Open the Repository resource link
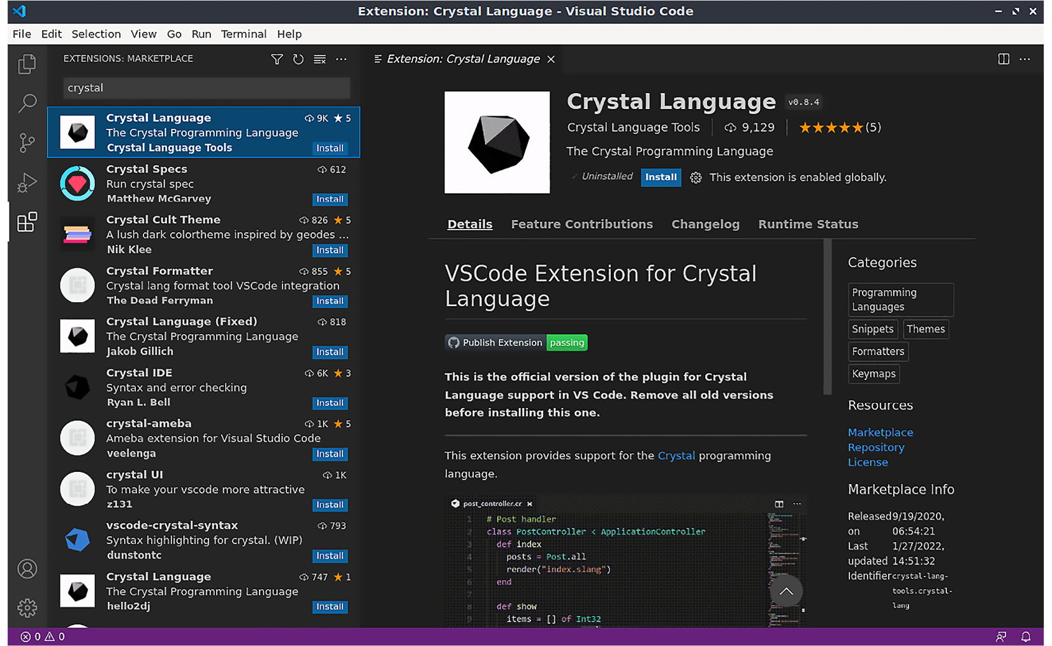 [x=875, y=448]
